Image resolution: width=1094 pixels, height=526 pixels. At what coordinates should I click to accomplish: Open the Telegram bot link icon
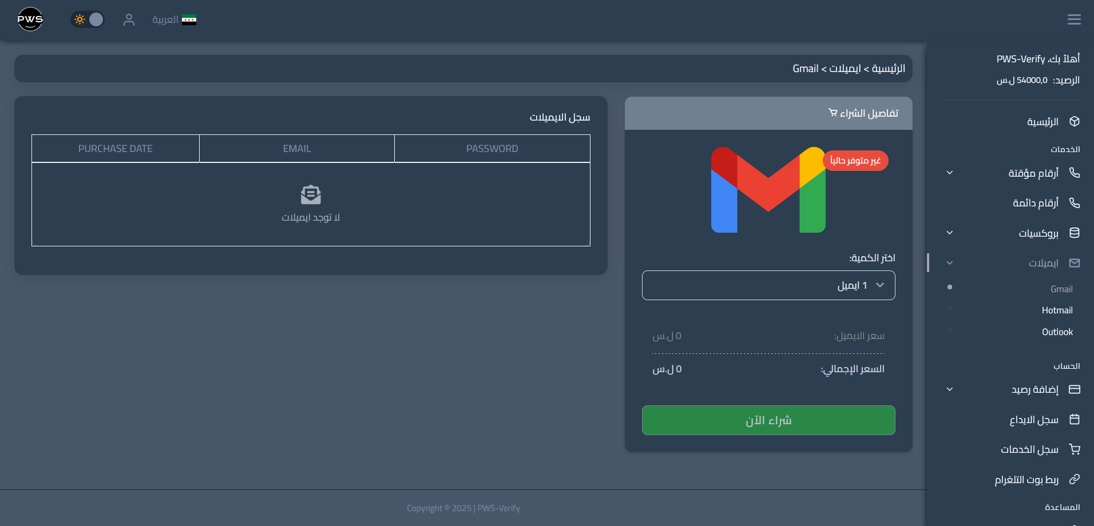coord(1074,479)
